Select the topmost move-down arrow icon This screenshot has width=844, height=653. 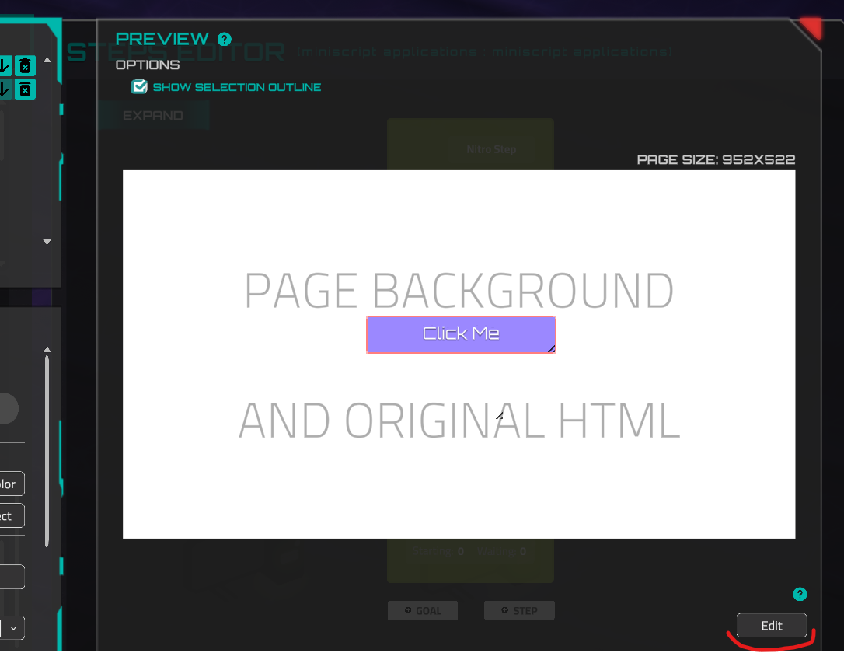click(7, 66)
